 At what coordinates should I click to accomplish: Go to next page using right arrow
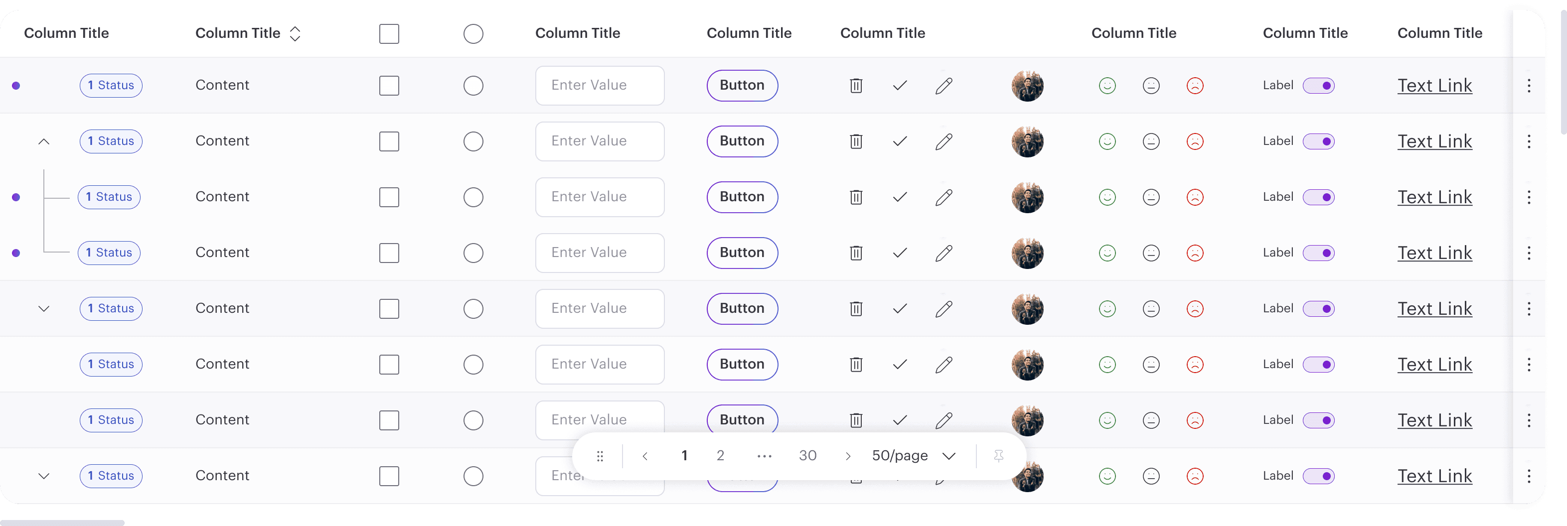point(848,455)
